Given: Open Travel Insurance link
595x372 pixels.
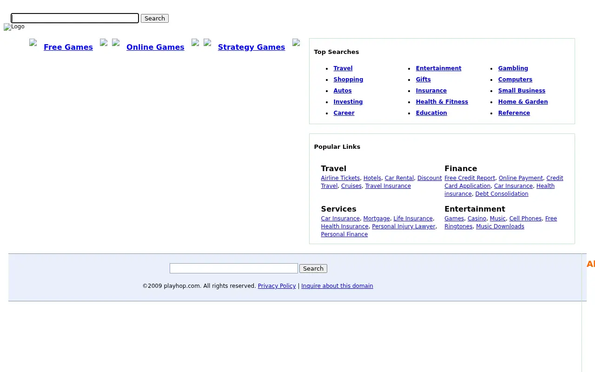Looking at the screenshot, I should (x=388, y=186).
